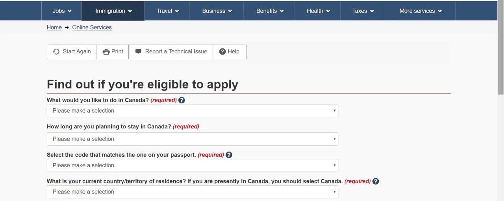Select the passport code dropdown
This screenshot has height=201, width=504.
pos(192,165)
